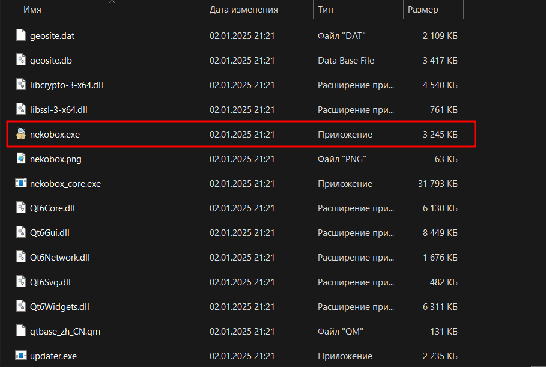Click the sort arrow above Имя column
The image size is (546, 367).
coord(112,2)
